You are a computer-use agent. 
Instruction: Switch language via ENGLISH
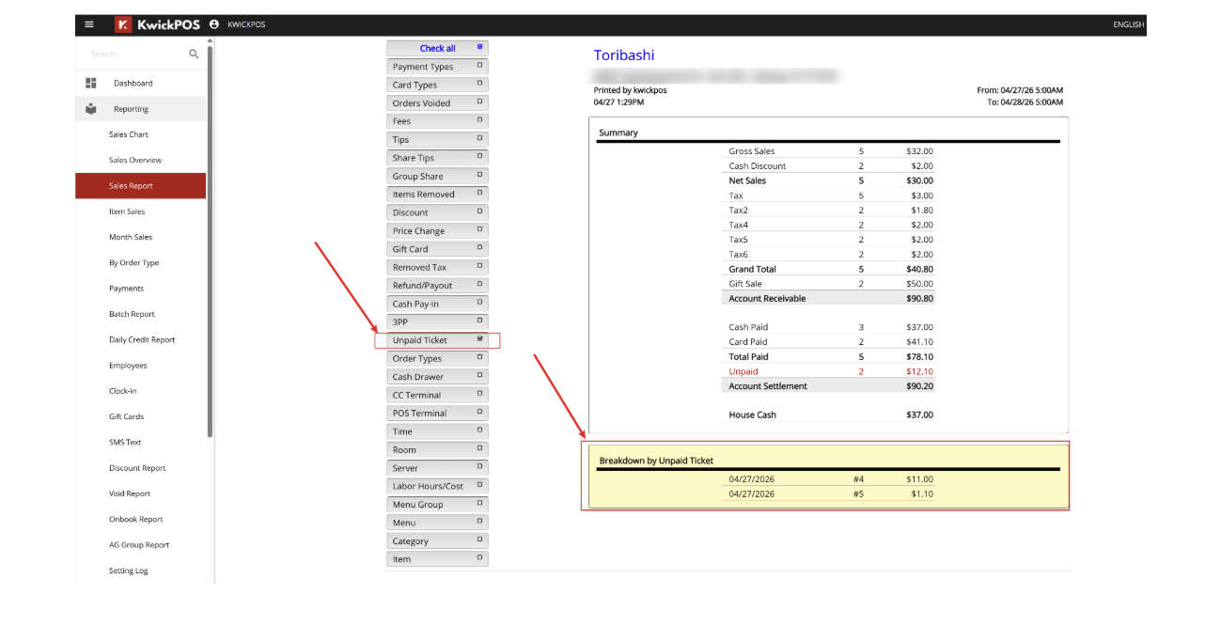click(1129, 24)
